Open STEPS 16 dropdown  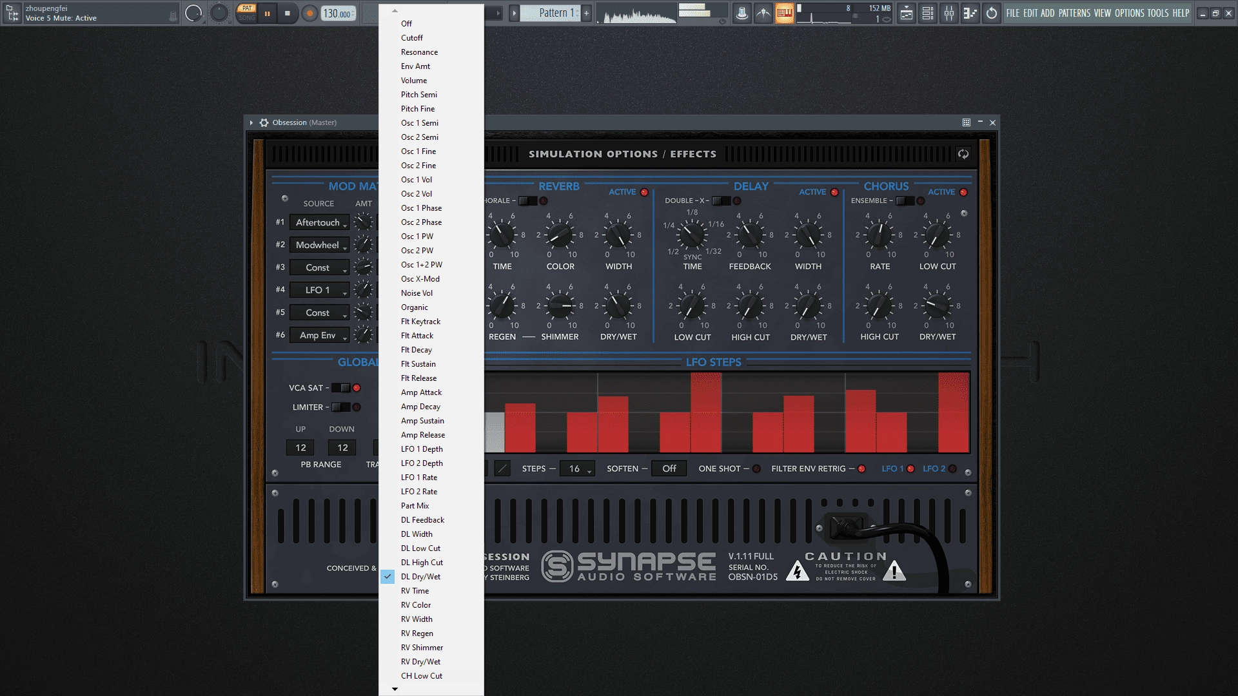(x=577, y=469)
